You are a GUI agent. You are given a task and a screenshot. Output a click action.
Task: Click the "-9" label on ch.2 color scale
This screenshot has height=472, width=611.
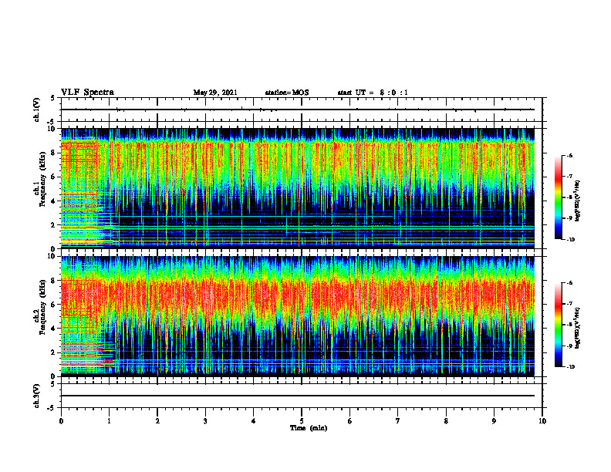tap(569, 346)
